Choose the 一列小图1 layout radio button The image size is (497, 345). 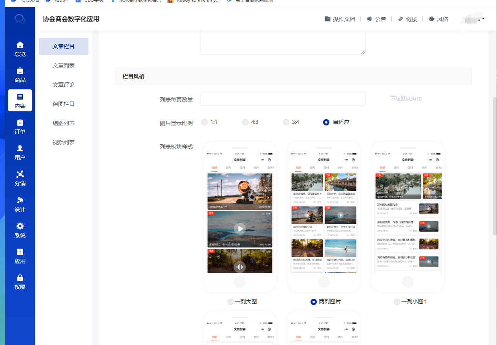(x=397, y=302)
